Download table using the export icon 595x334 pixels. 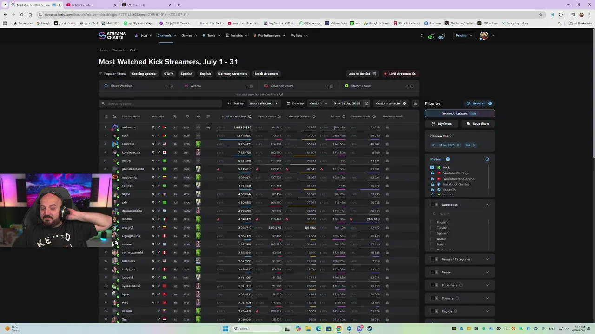416,103
